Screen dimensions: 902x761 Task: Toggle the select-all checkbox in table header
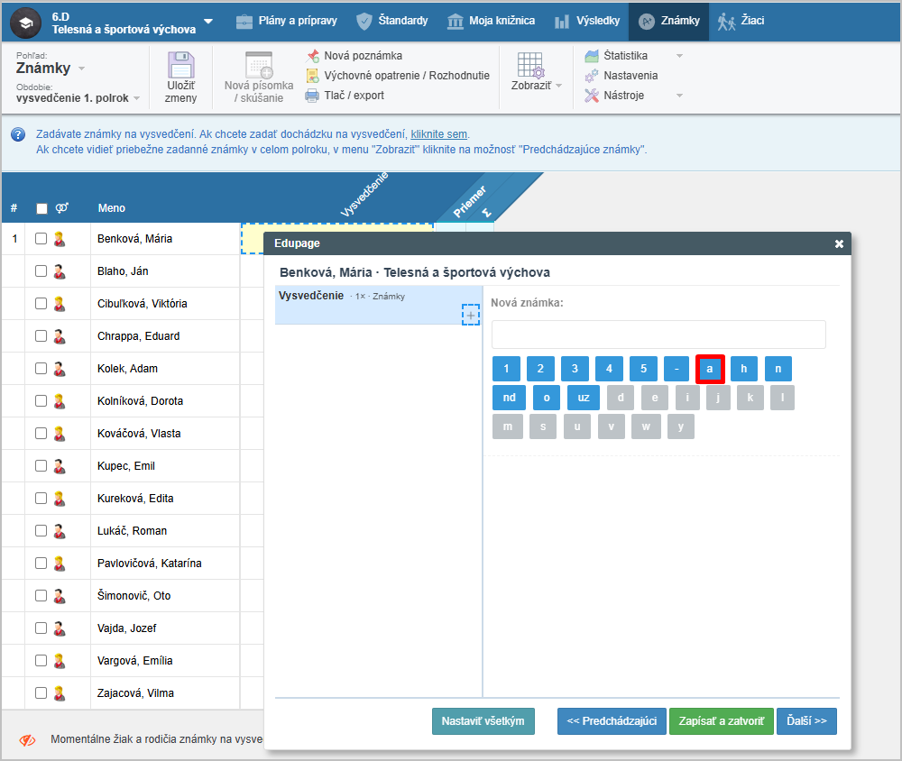[41, 209]
